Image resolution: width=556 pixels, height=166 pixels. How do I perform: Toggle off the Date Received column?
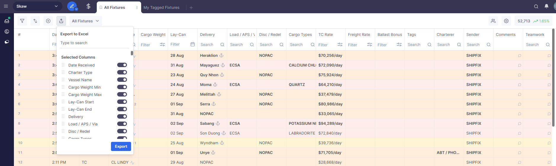[x=122, y=65]
